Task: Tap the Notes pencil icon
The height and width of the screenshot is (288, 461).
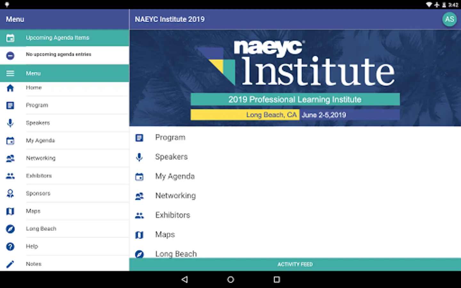Action: [10, 264]
